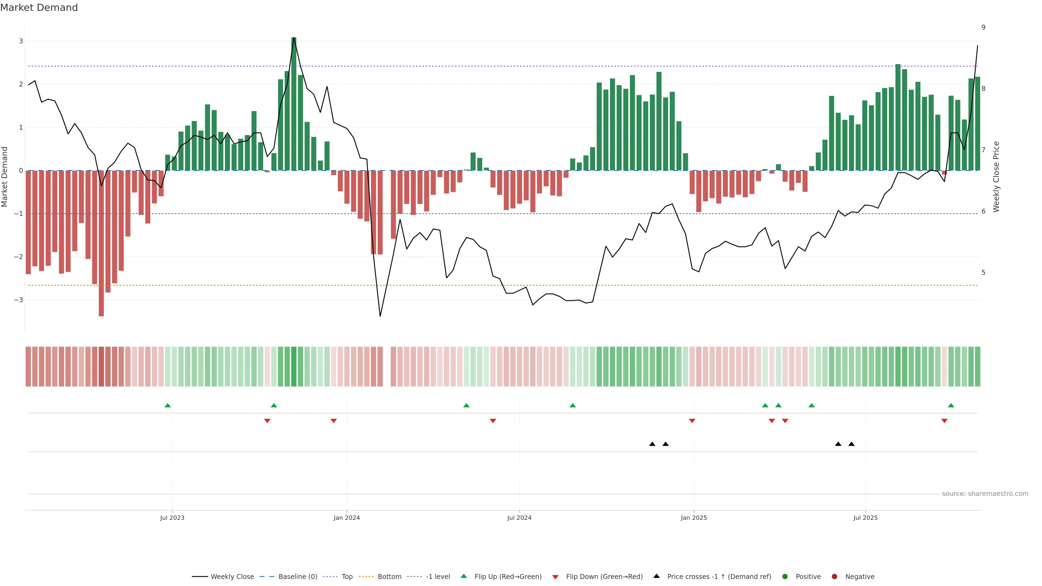The width and height of the screenshot is (1042, 586).
Task: Click the Flip Up green triangle legend icon
Action: (x=463, y=576)
